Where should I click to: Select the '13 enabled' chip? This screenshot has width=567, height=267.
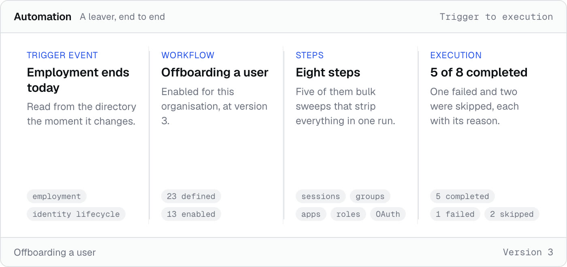point(191,214)
